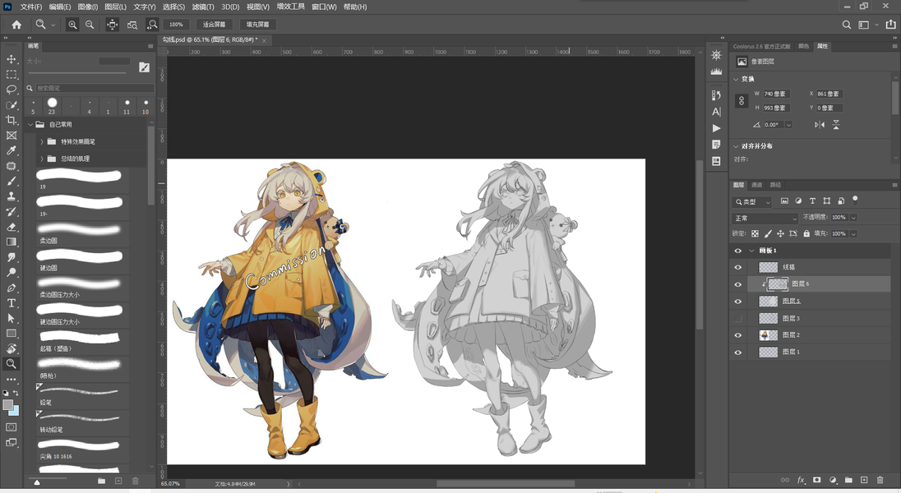Switch to the 路径 tab

(776, 185)
